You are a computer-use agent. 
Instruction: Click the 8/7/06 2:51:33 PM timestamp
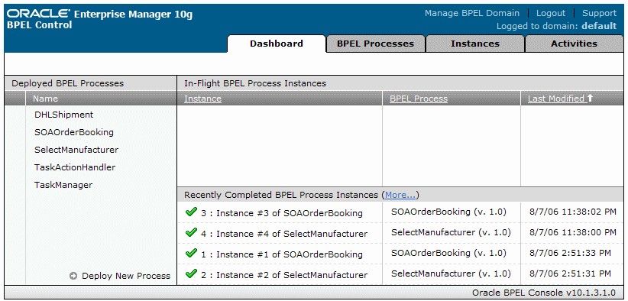click(x=571, y=253)
